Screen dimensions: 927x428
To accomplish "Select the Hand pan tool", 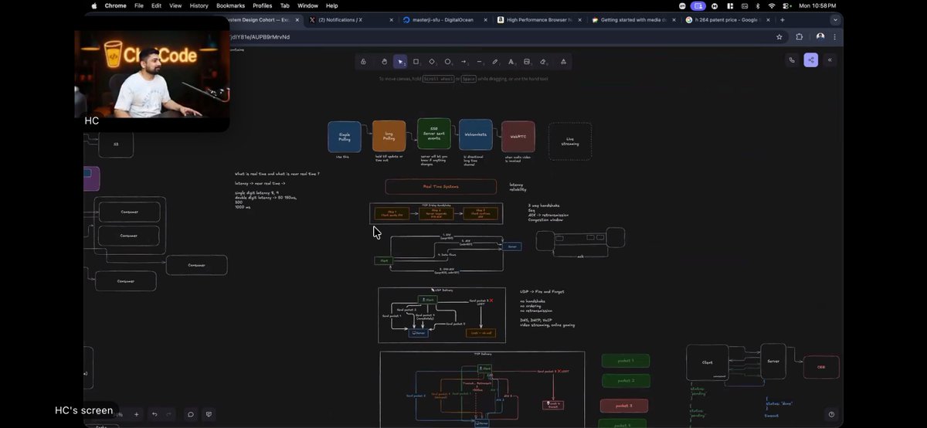I will pos(384,61).
